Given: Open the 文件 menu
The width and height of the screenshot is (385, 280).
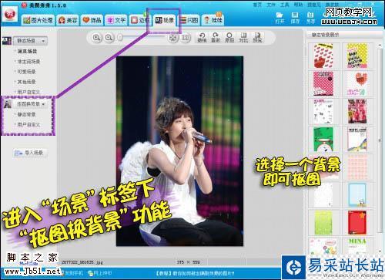Looking at the screenshot, I should (x=271, y=5).
